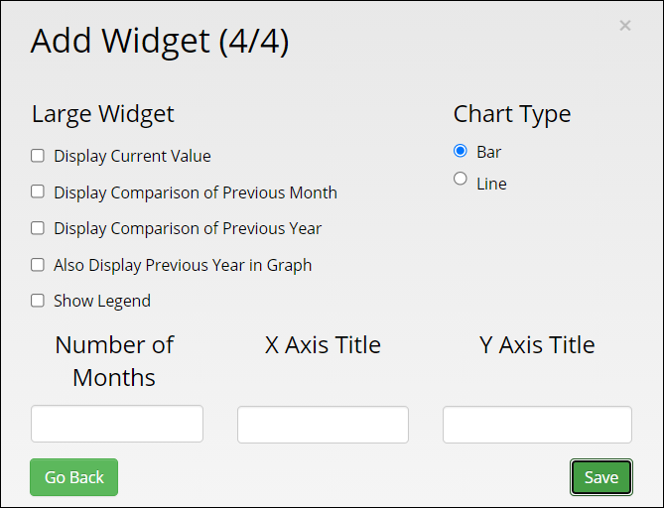Click the X Axis Title label text
Screen dimensions: 664x508
coord(323,345)
